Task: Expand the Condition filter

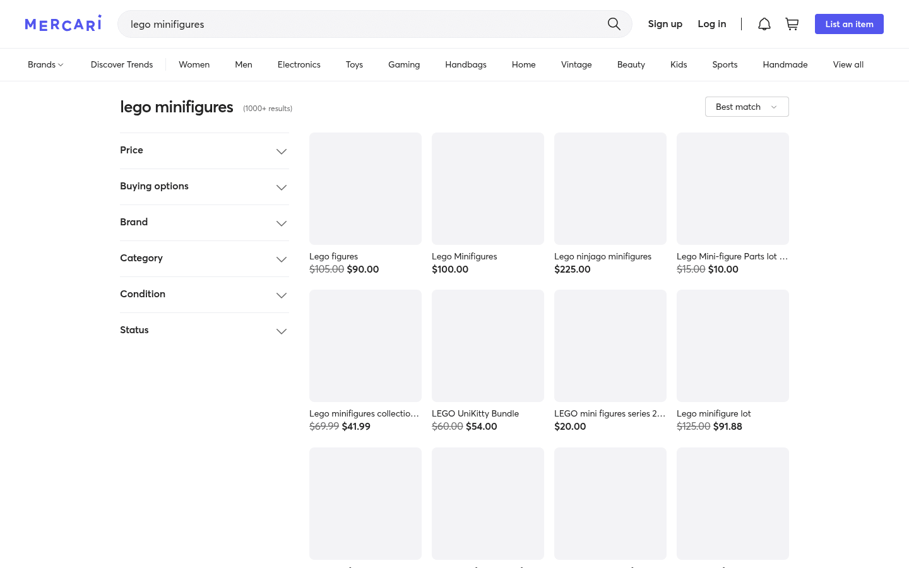Action: (205, 295)
